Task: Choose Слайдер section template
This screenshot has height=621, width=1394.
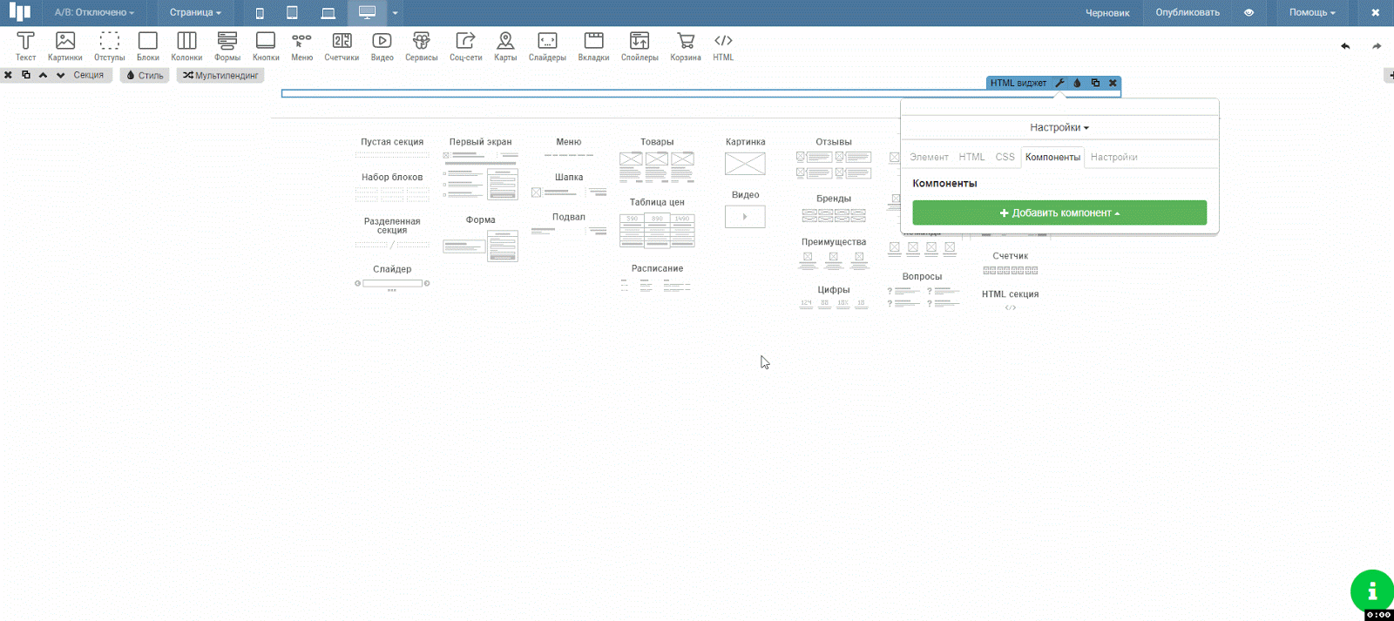Action: click(392, 277)
